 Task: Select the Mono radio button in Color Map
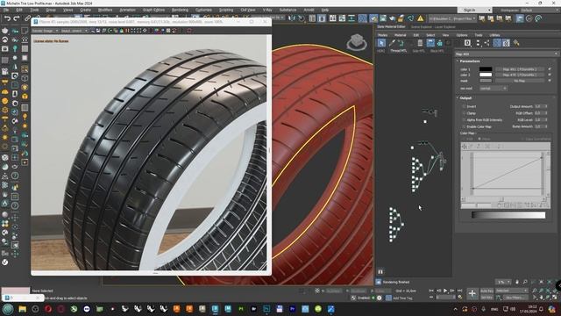click(x=479, y=139)
